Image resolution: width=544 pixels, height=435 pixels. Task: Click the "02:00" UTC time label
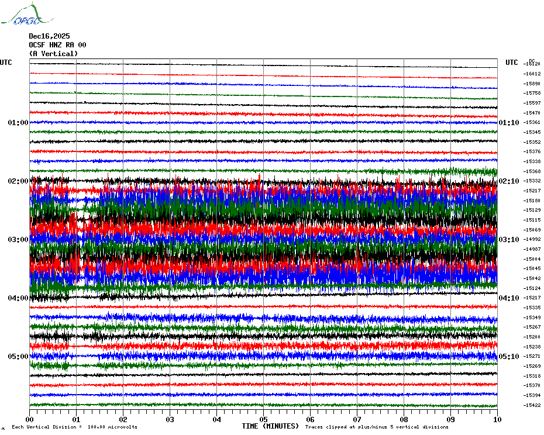(x=18, y=181)
